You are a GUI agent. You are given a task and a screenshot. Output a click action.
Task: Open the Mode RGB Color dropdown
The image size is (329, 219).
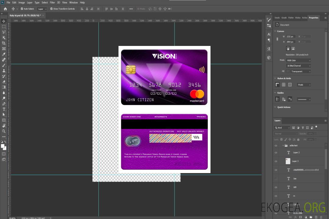[298, 60]
